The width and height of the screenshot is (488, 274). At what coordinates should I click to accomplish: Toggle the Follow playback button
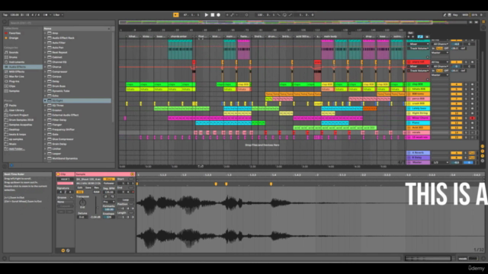(176, 15)
